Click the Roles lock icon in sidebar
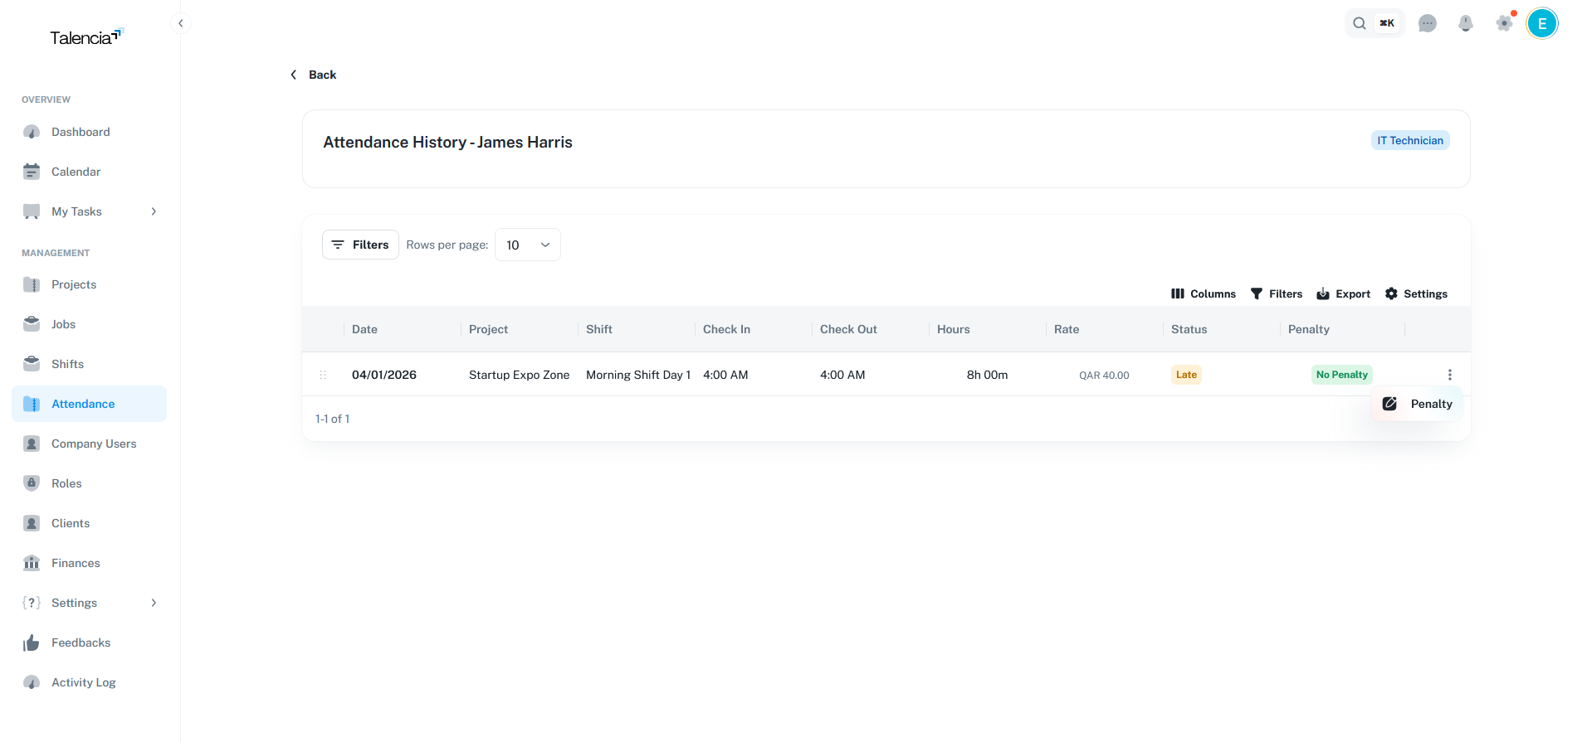 32,483
